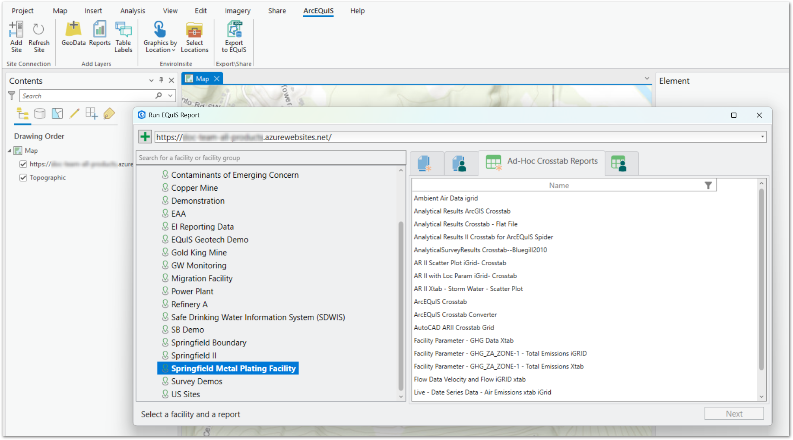Select List By Editing pencil icon
The width and height of the screenshot is (793, 440).
click(x=74, y=114)
